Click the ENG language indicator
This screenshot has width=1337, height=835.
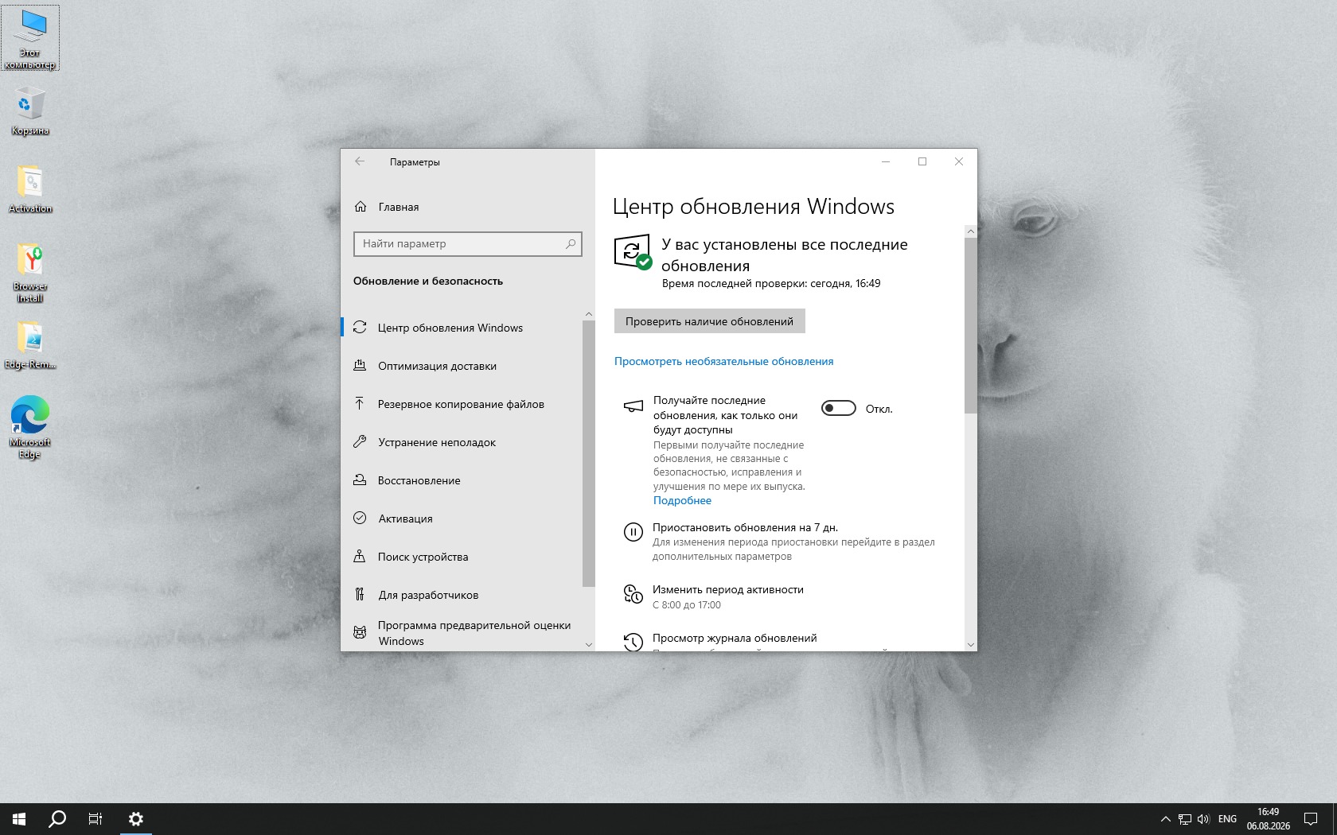coord(1227,819)
